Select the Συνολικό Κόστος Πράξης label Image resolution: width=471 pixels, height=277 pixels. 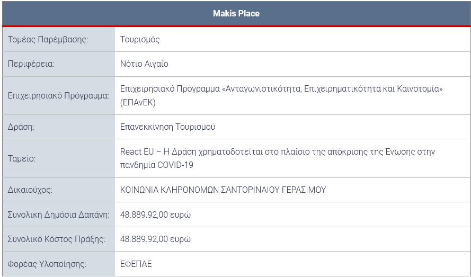tap(57, 239)
